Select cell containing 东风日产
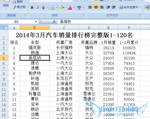The width and height of the screenshot is (150, 119). click(x=64, y=79)
